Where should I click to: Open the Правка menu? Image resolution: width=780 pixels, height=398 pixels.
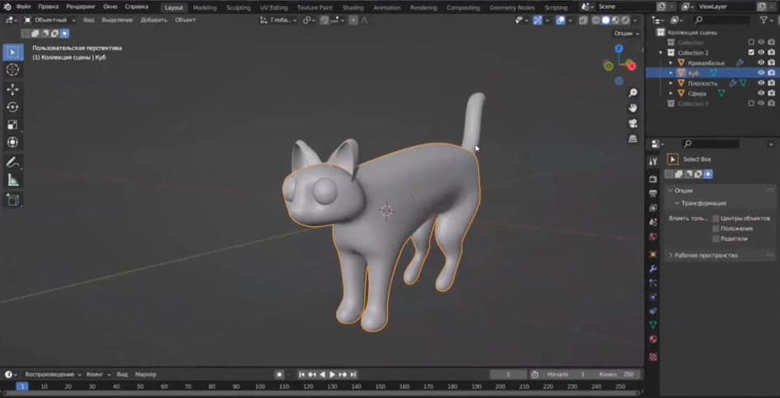point(48,7)
